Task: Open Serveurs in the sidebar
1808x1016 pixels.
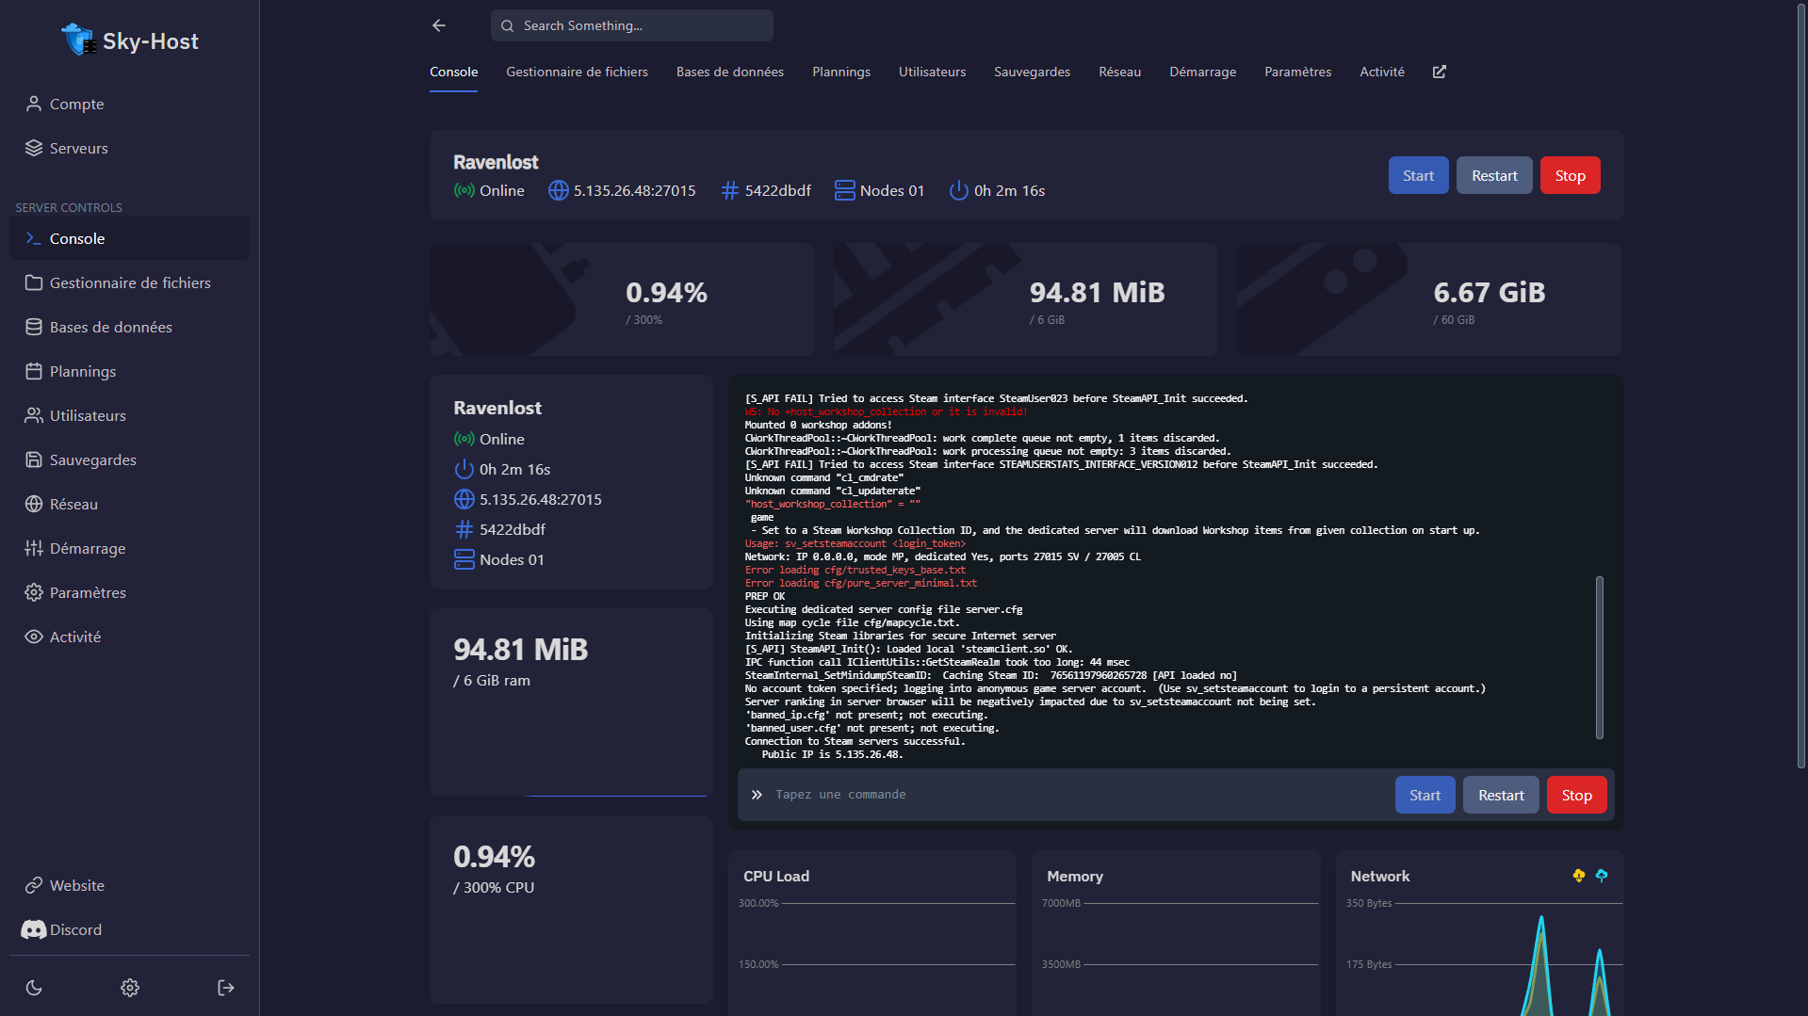Action: point(78,148)
